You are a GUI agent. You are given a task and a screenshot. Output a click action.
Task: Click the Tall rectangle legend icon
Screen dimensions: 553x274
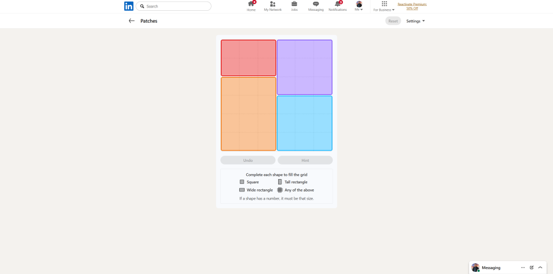click(280, 182)
